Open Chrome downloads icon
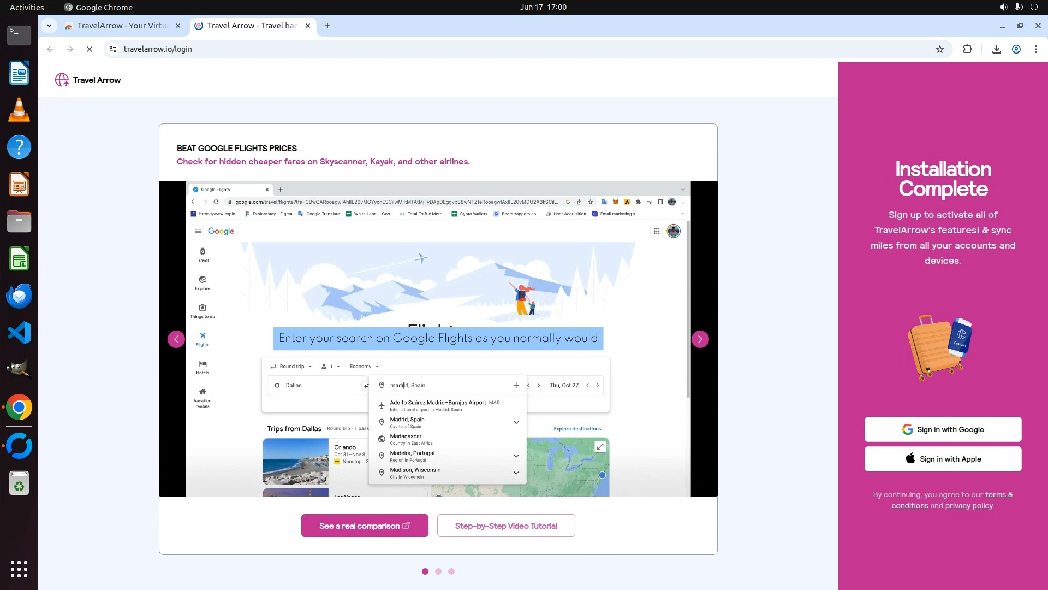Viewport: 1048px width, 590px height. pos(996,49)
